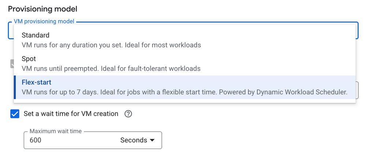Click the caret arrow next to Seconds
Viewport: 366px width, 152px height.
(x=152, y=140)
